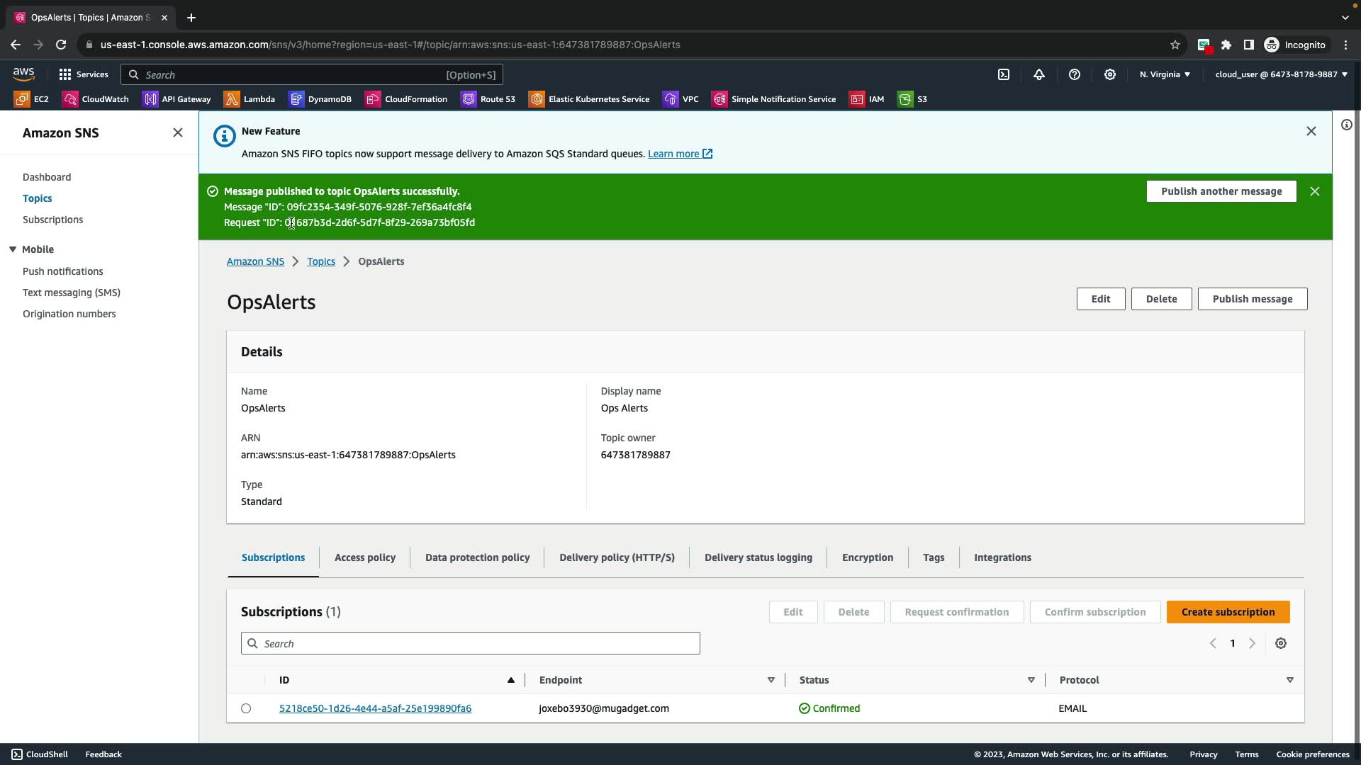Open the info panel icon at right edge

coord(1346,125)
